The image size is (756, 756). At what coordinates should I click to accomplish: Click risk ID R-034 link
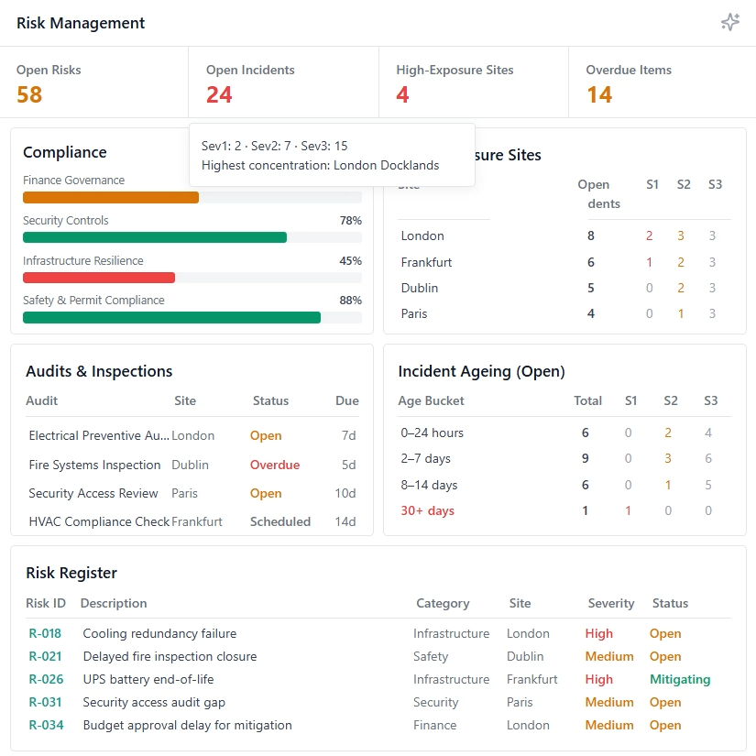coord(46,725)
